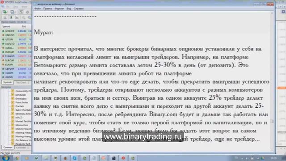This screenshot has height=161, width=286.
Task: Select the USDJPY row in Market Watch
Action: point(16,39)
